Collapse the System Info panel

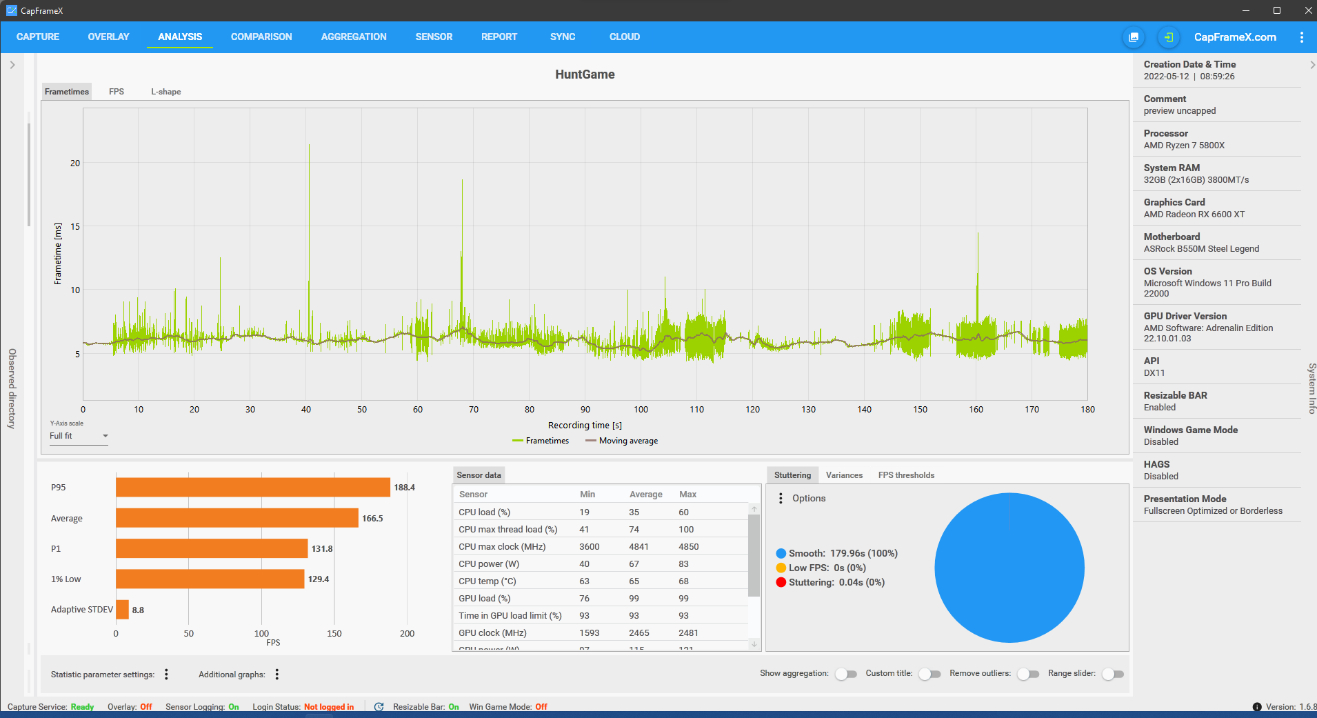tap(1311, 65)
